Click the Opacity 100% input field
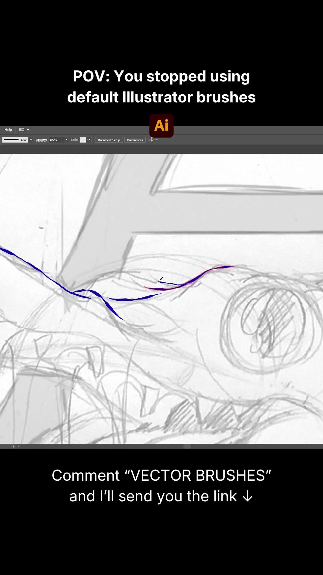This screenshot has height=575, width=323. tap(56, 140)
